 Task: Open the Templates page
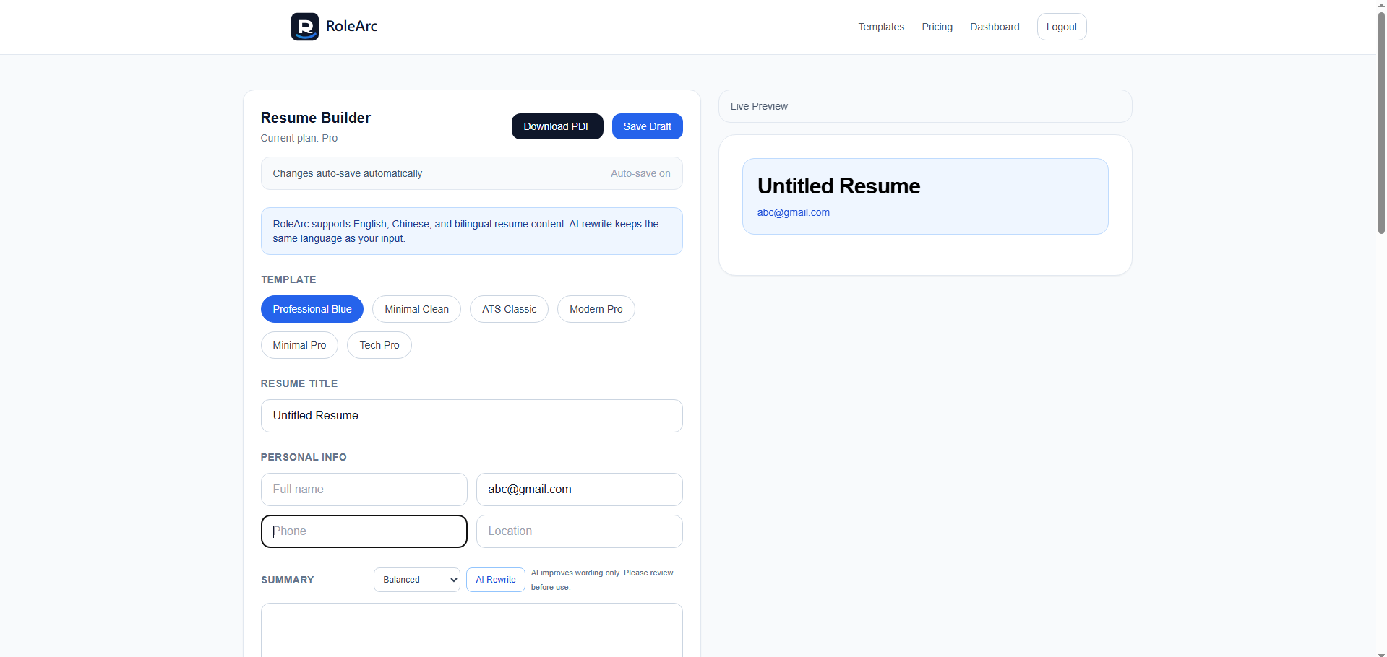click(881, 27)
